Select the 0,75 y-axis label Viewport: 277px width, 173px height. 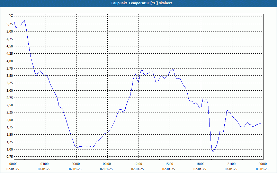point(10,157)
